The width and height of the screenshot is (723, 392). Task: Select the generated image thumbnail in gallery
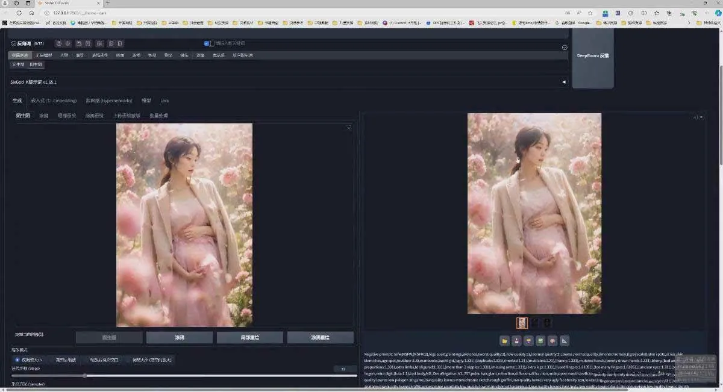[522, 323]
